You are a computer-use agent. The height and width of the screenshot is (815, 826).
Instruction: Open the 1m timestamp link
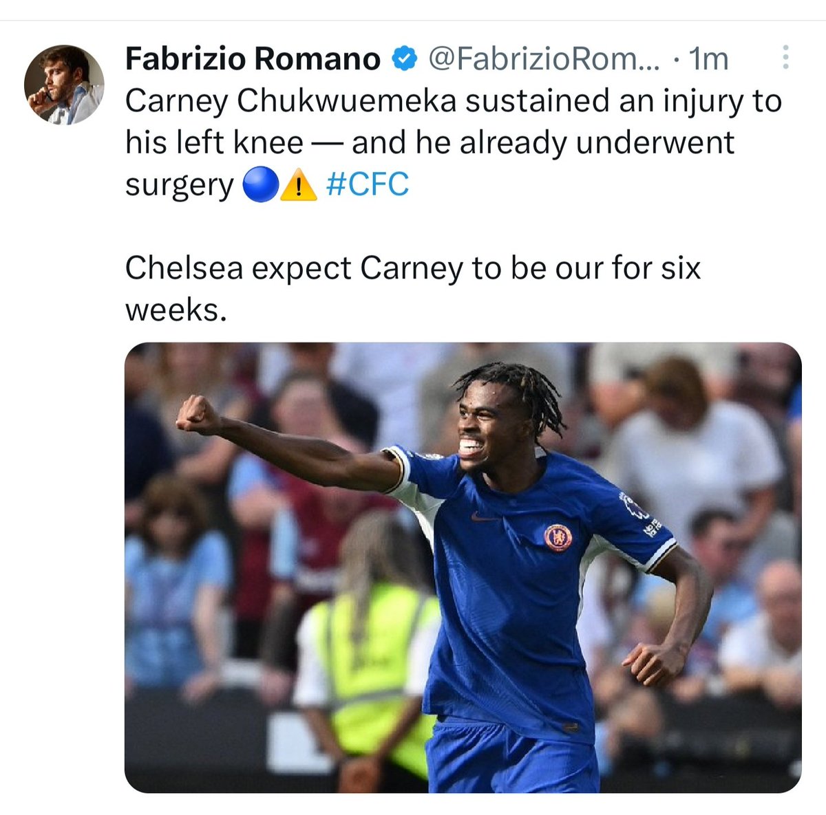click(x=709, y=59)
